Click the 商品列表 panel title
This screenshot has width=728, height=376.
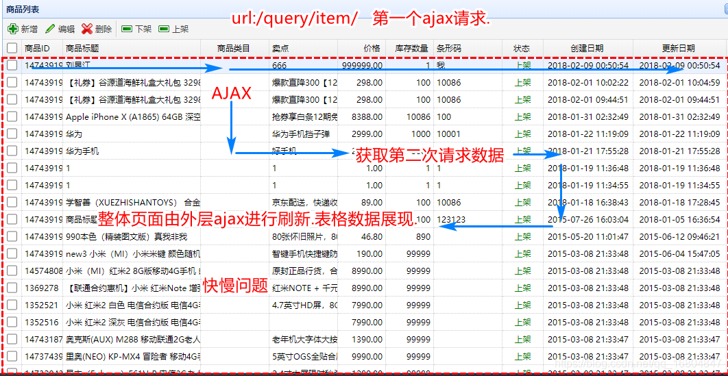(x=23, y=9)
